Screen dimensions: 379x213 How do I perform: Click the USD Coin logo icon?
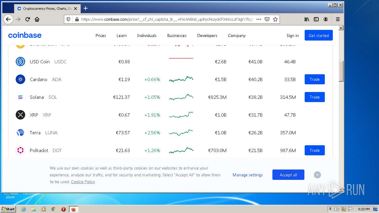(x=20, y=62)
